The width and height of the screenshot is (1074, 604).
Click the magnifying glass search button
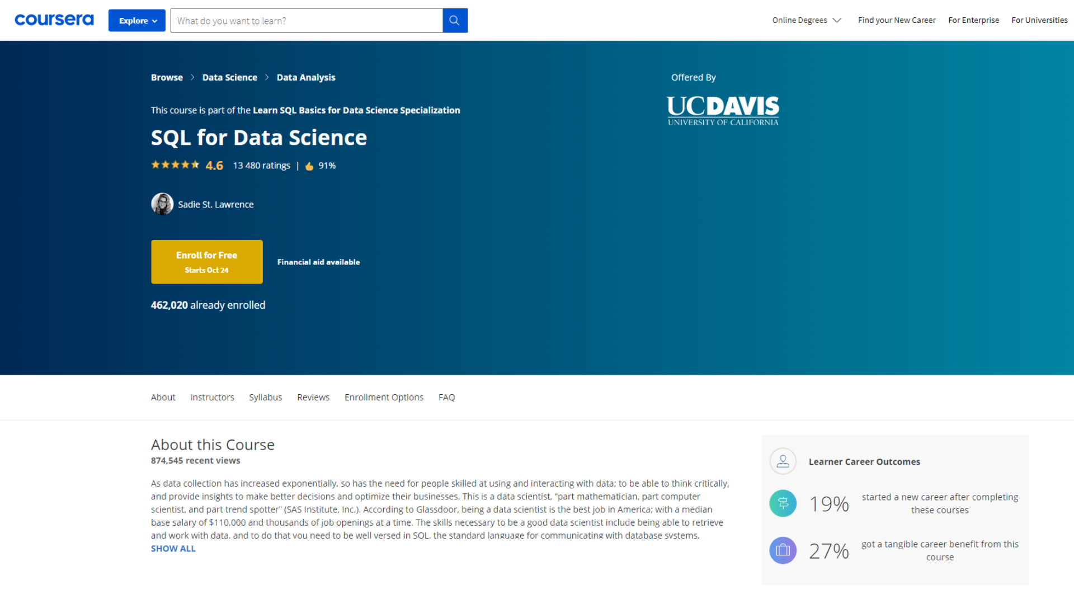(x=455, y=21)
